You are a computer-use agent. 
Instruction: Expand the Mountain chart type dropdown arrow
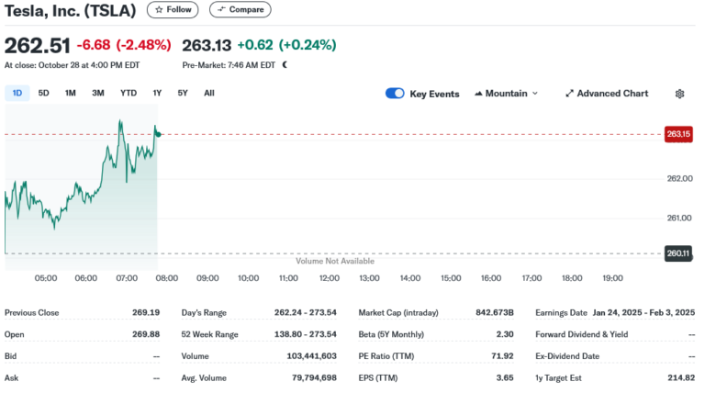click(535, 94)
